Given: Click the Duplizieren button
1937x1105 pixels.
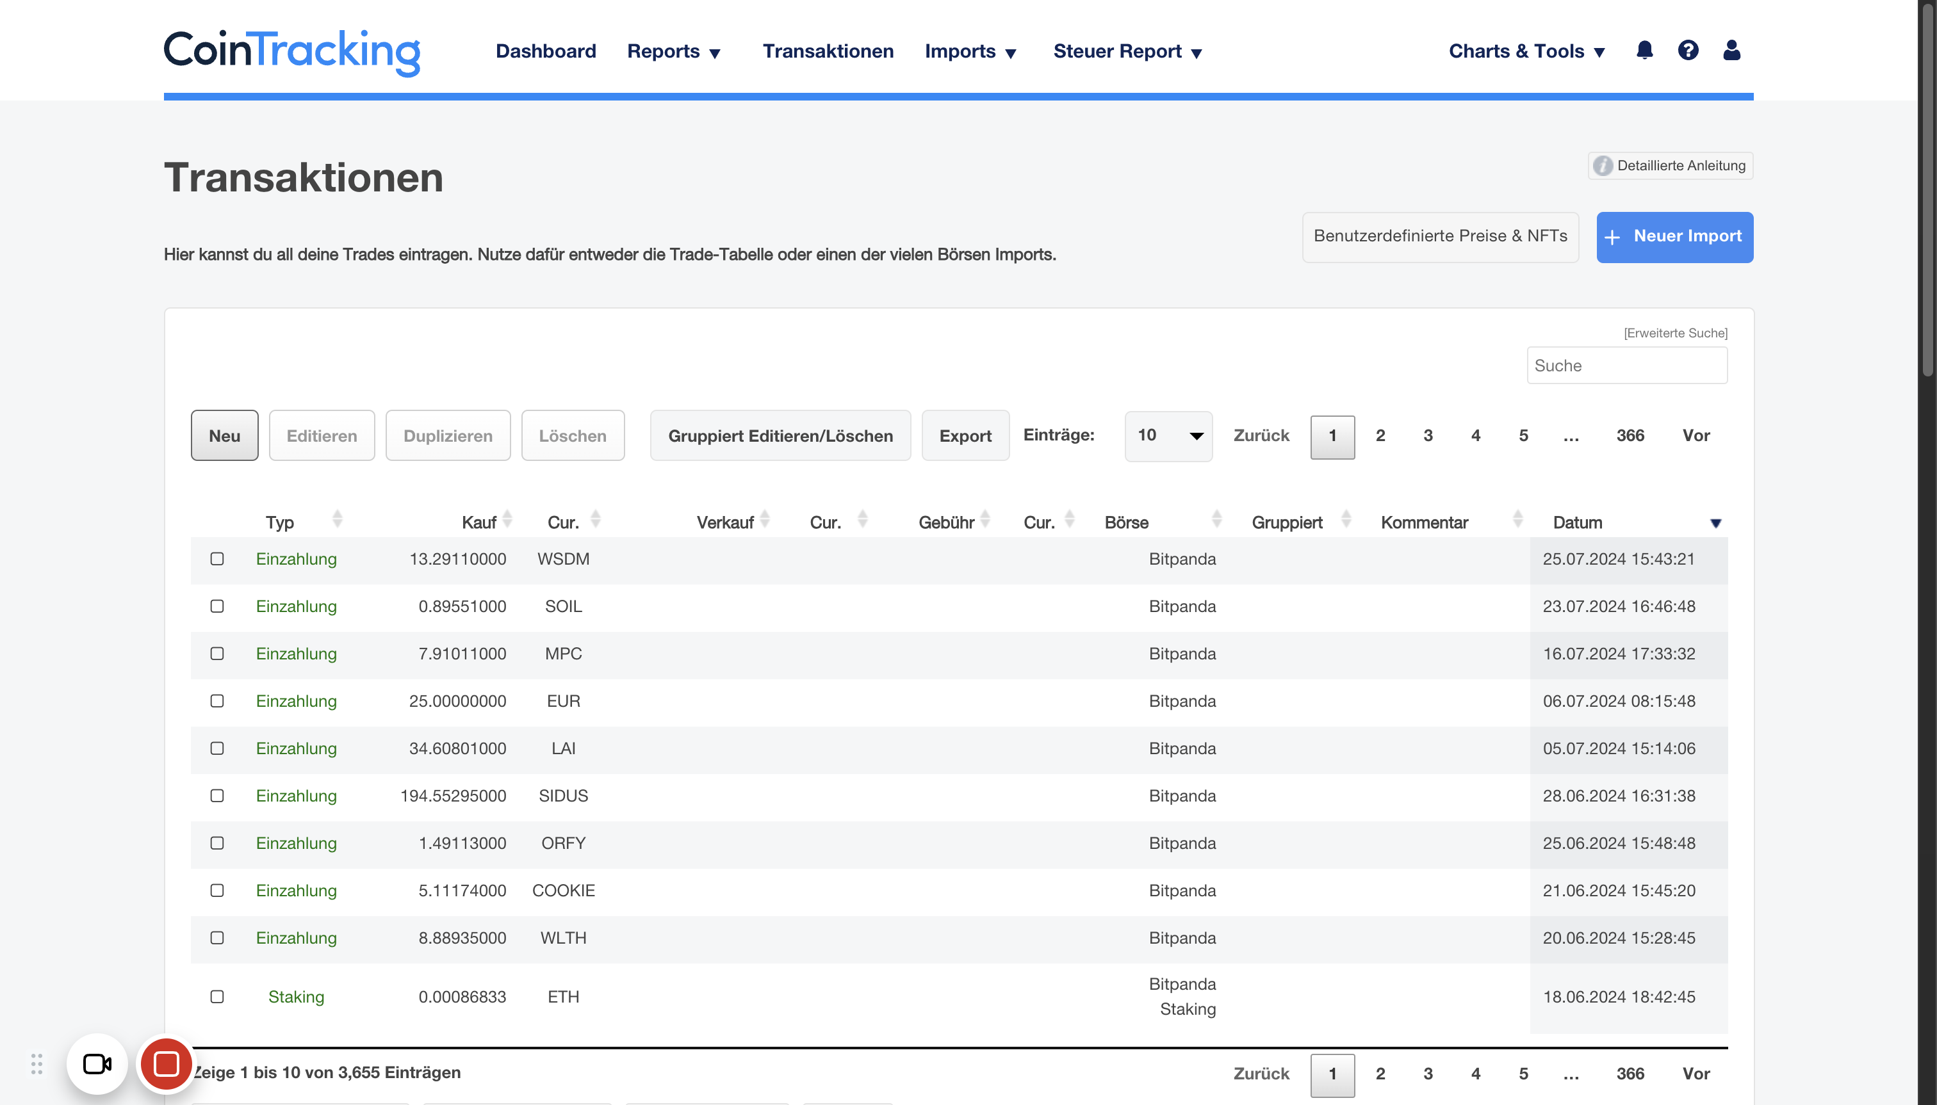Looking at the screenshot, I should (448, 435).
